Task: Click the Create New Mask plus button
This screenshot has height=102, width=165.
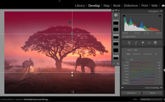Action: coord(116,16)
